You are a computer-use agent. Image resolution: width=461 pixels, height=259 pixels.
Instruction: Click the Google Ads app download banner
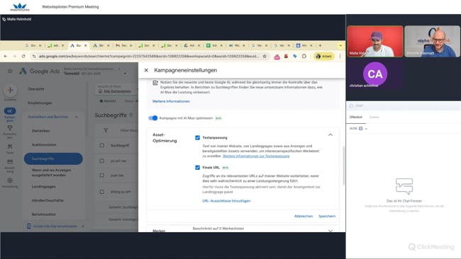55,226
